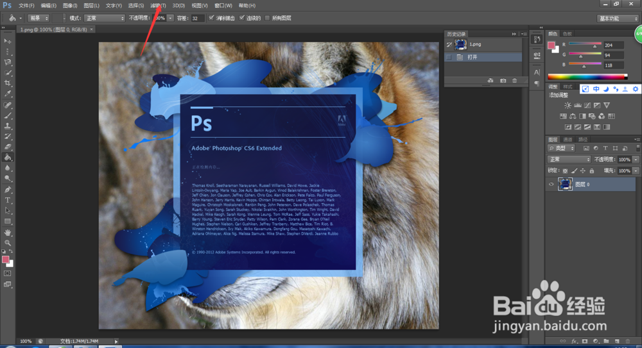Click the color spectrum ramp
This screenshot has width=642, height=348.
click(x=587, y=76)
